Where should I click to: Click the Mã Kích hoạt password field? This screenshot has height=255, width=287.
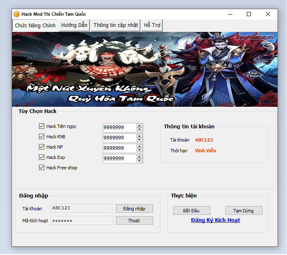82,221
